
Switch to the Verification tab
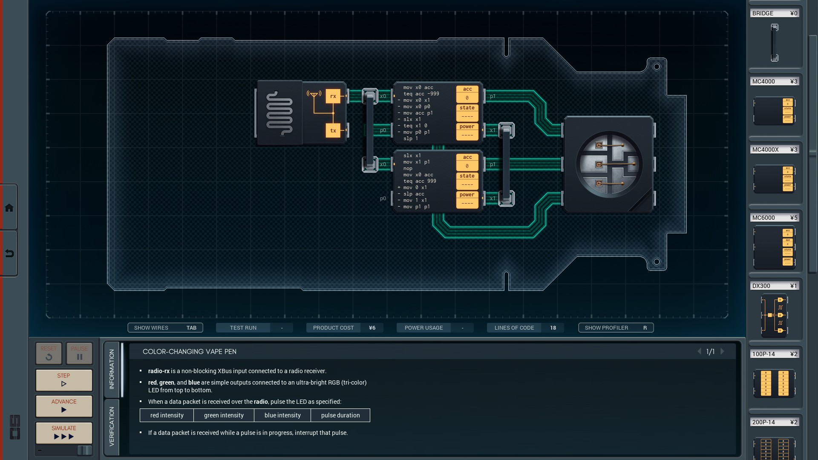(112, 426)
